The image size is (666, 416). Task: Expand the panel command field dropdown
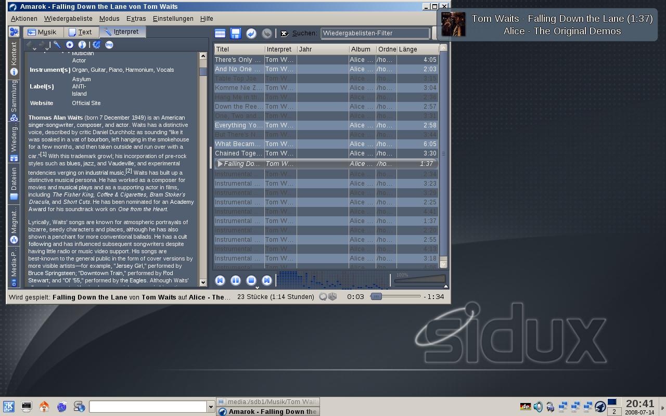click(x=211, y=407)
